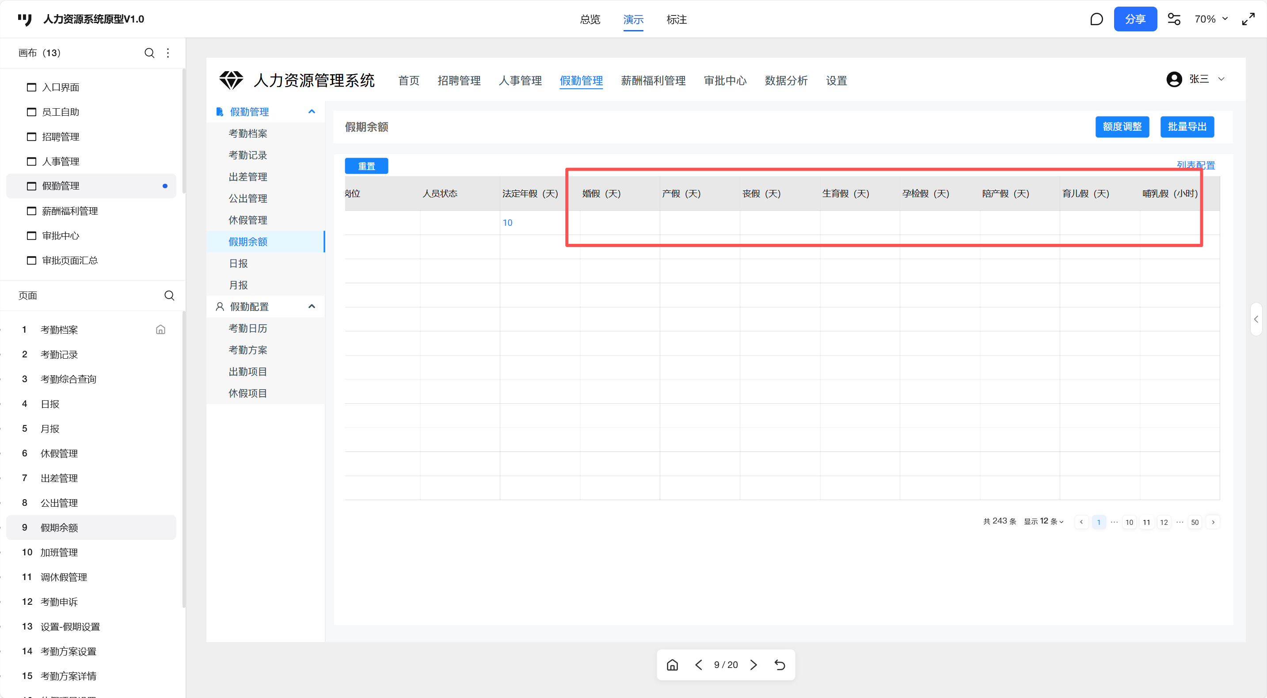The image size is (1267, 698).
Task: Collapse the 假勤管理 sidebar section
Action: [x=312, y=112]
